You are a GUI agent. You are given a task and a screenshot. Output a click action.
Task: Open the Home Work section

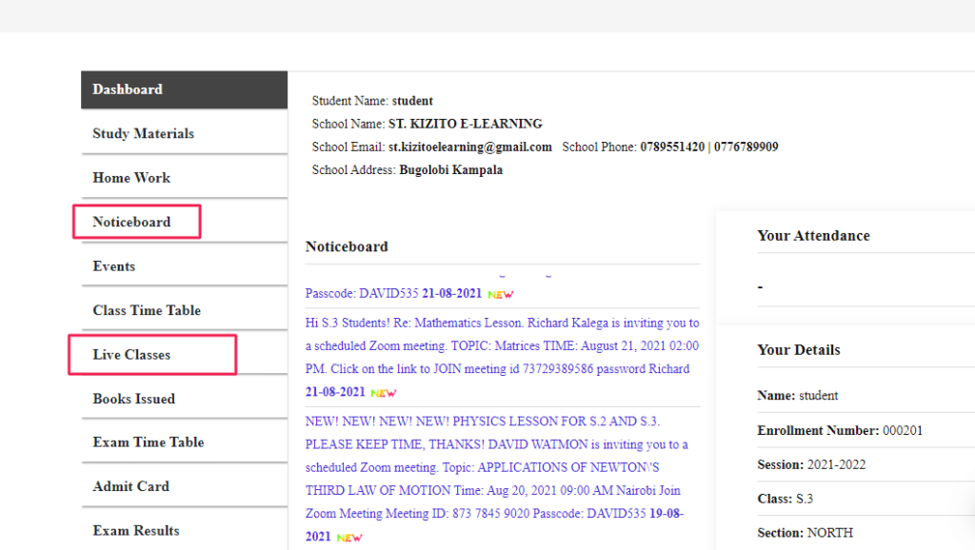click(x=131, y=178)
